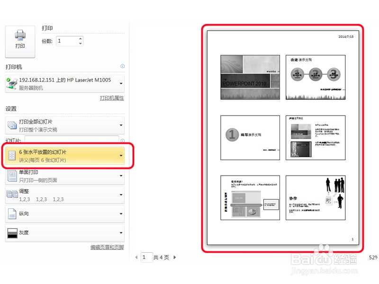Click the 协作 slide thumbnail with silhouettes

(x=316, y=198)
